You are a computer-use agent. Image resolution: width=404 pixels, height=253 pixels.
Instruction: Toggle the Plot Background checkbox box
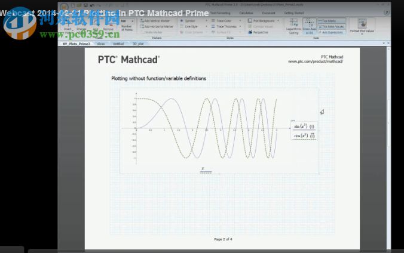coord(250,21)
